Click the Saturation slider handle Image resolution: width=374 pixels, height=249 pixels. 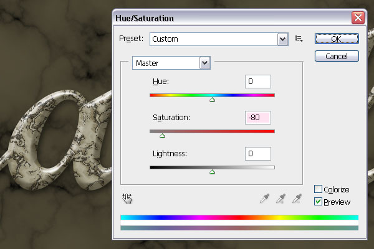(x=162, y=135)
